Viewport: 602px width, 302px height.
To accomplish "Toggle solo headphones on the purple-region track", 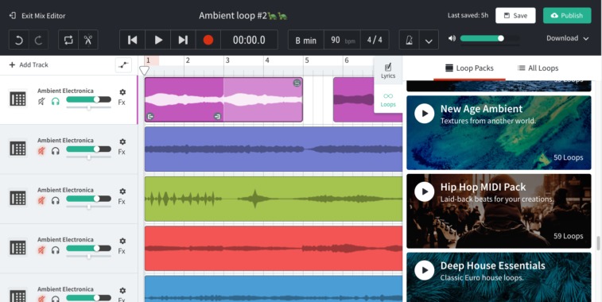I will (56, 101).
